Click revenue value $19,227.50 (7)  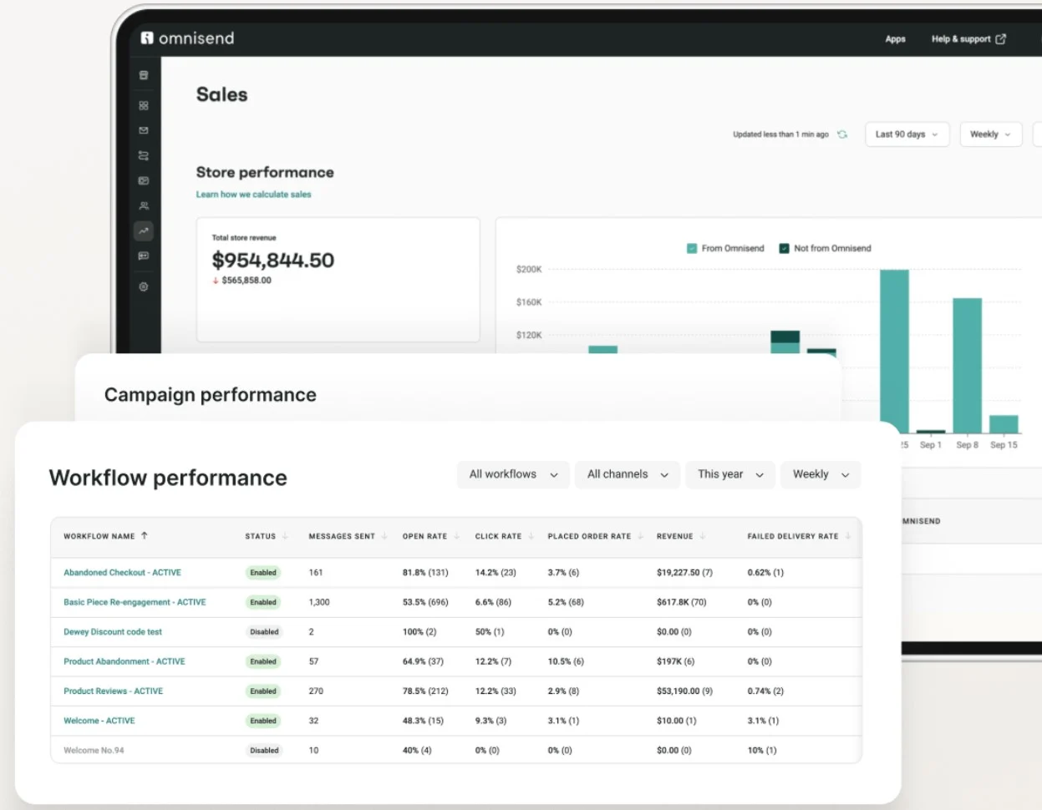[684, 573]
